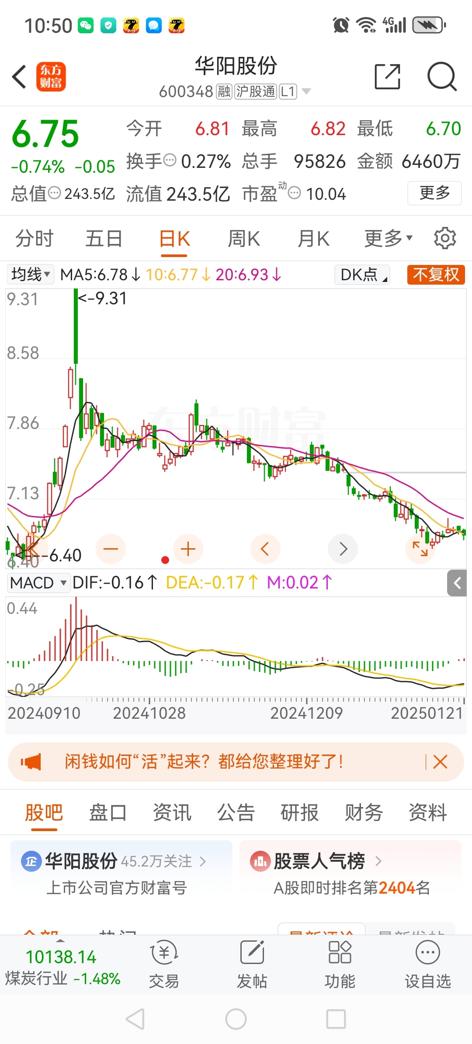Tap Android recent apps button
Screen dimensions: 472x1044
336,1019
